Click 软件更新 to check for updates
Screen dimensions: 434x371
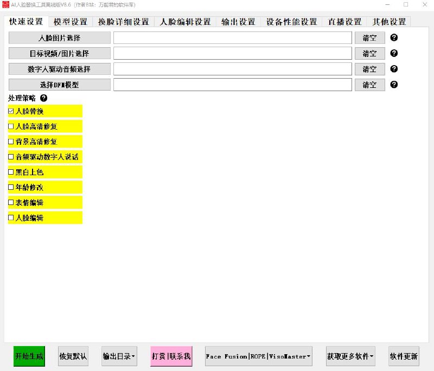pyautogui.click(x=404, y=356)
